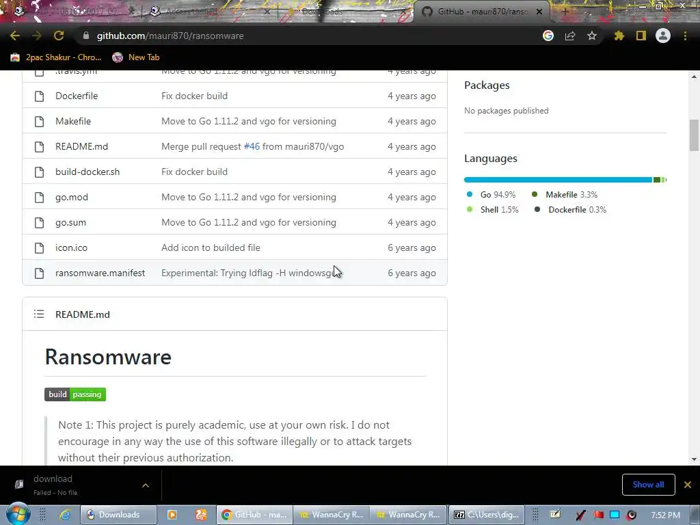
Task: Open the New Tab bookmark
Action: 136,57
